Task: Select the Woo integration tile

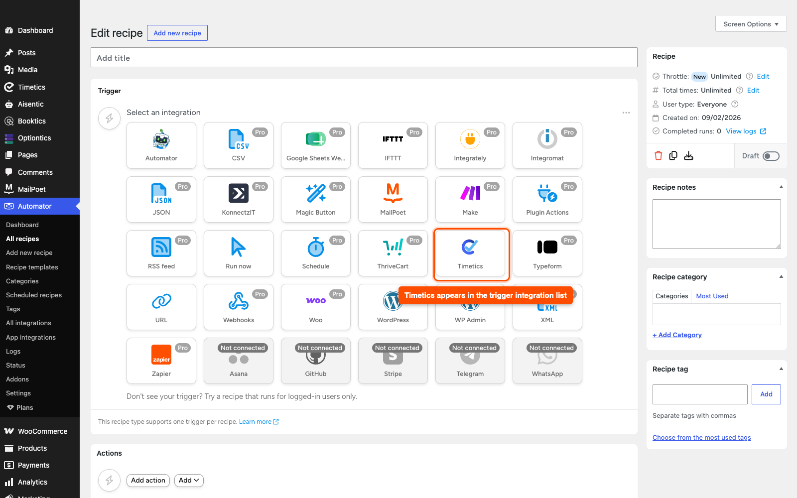Action: click(316, 307)
